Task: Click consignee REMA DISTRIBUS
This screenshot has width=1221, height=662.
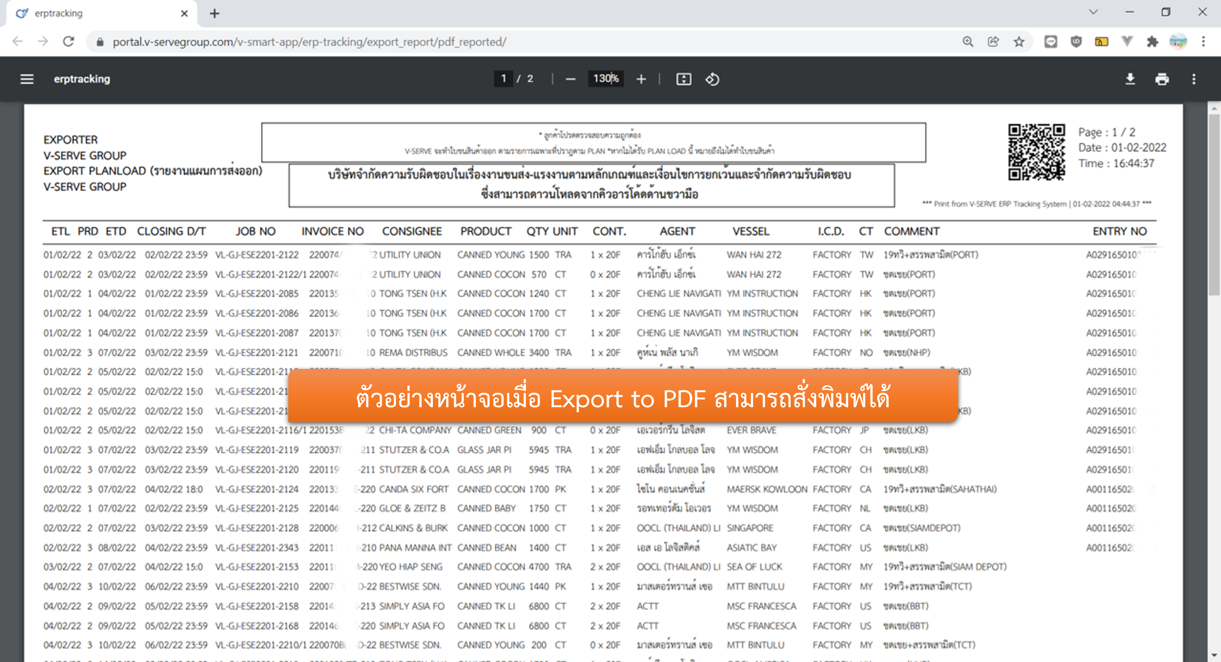Action: (x=413, y=352)
